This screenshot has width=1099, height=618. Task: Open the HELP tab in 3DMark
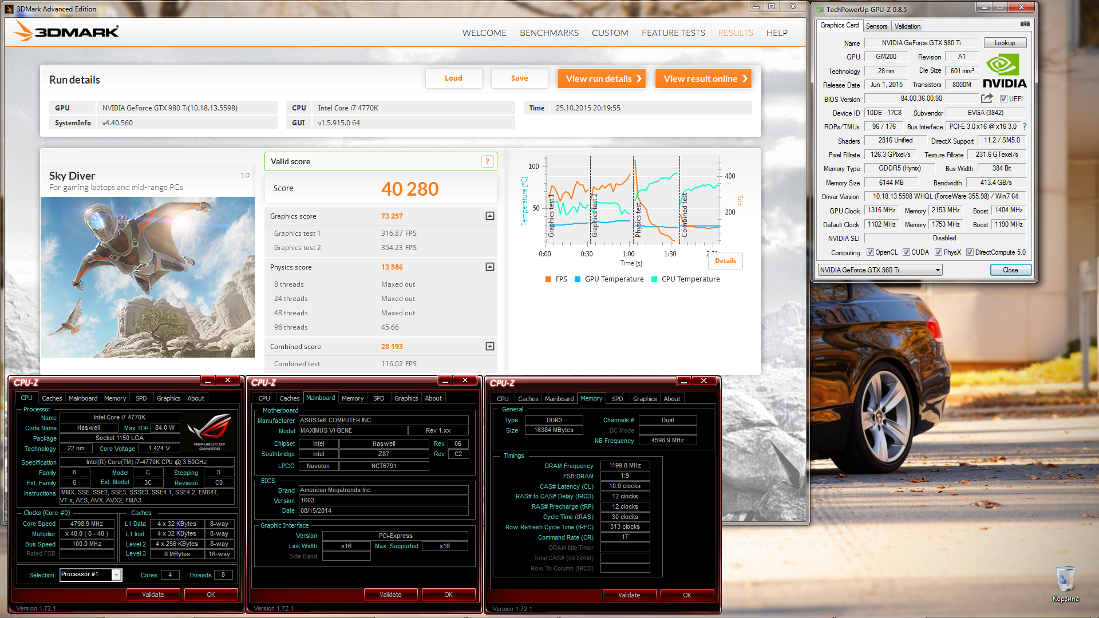coord(777,33)
